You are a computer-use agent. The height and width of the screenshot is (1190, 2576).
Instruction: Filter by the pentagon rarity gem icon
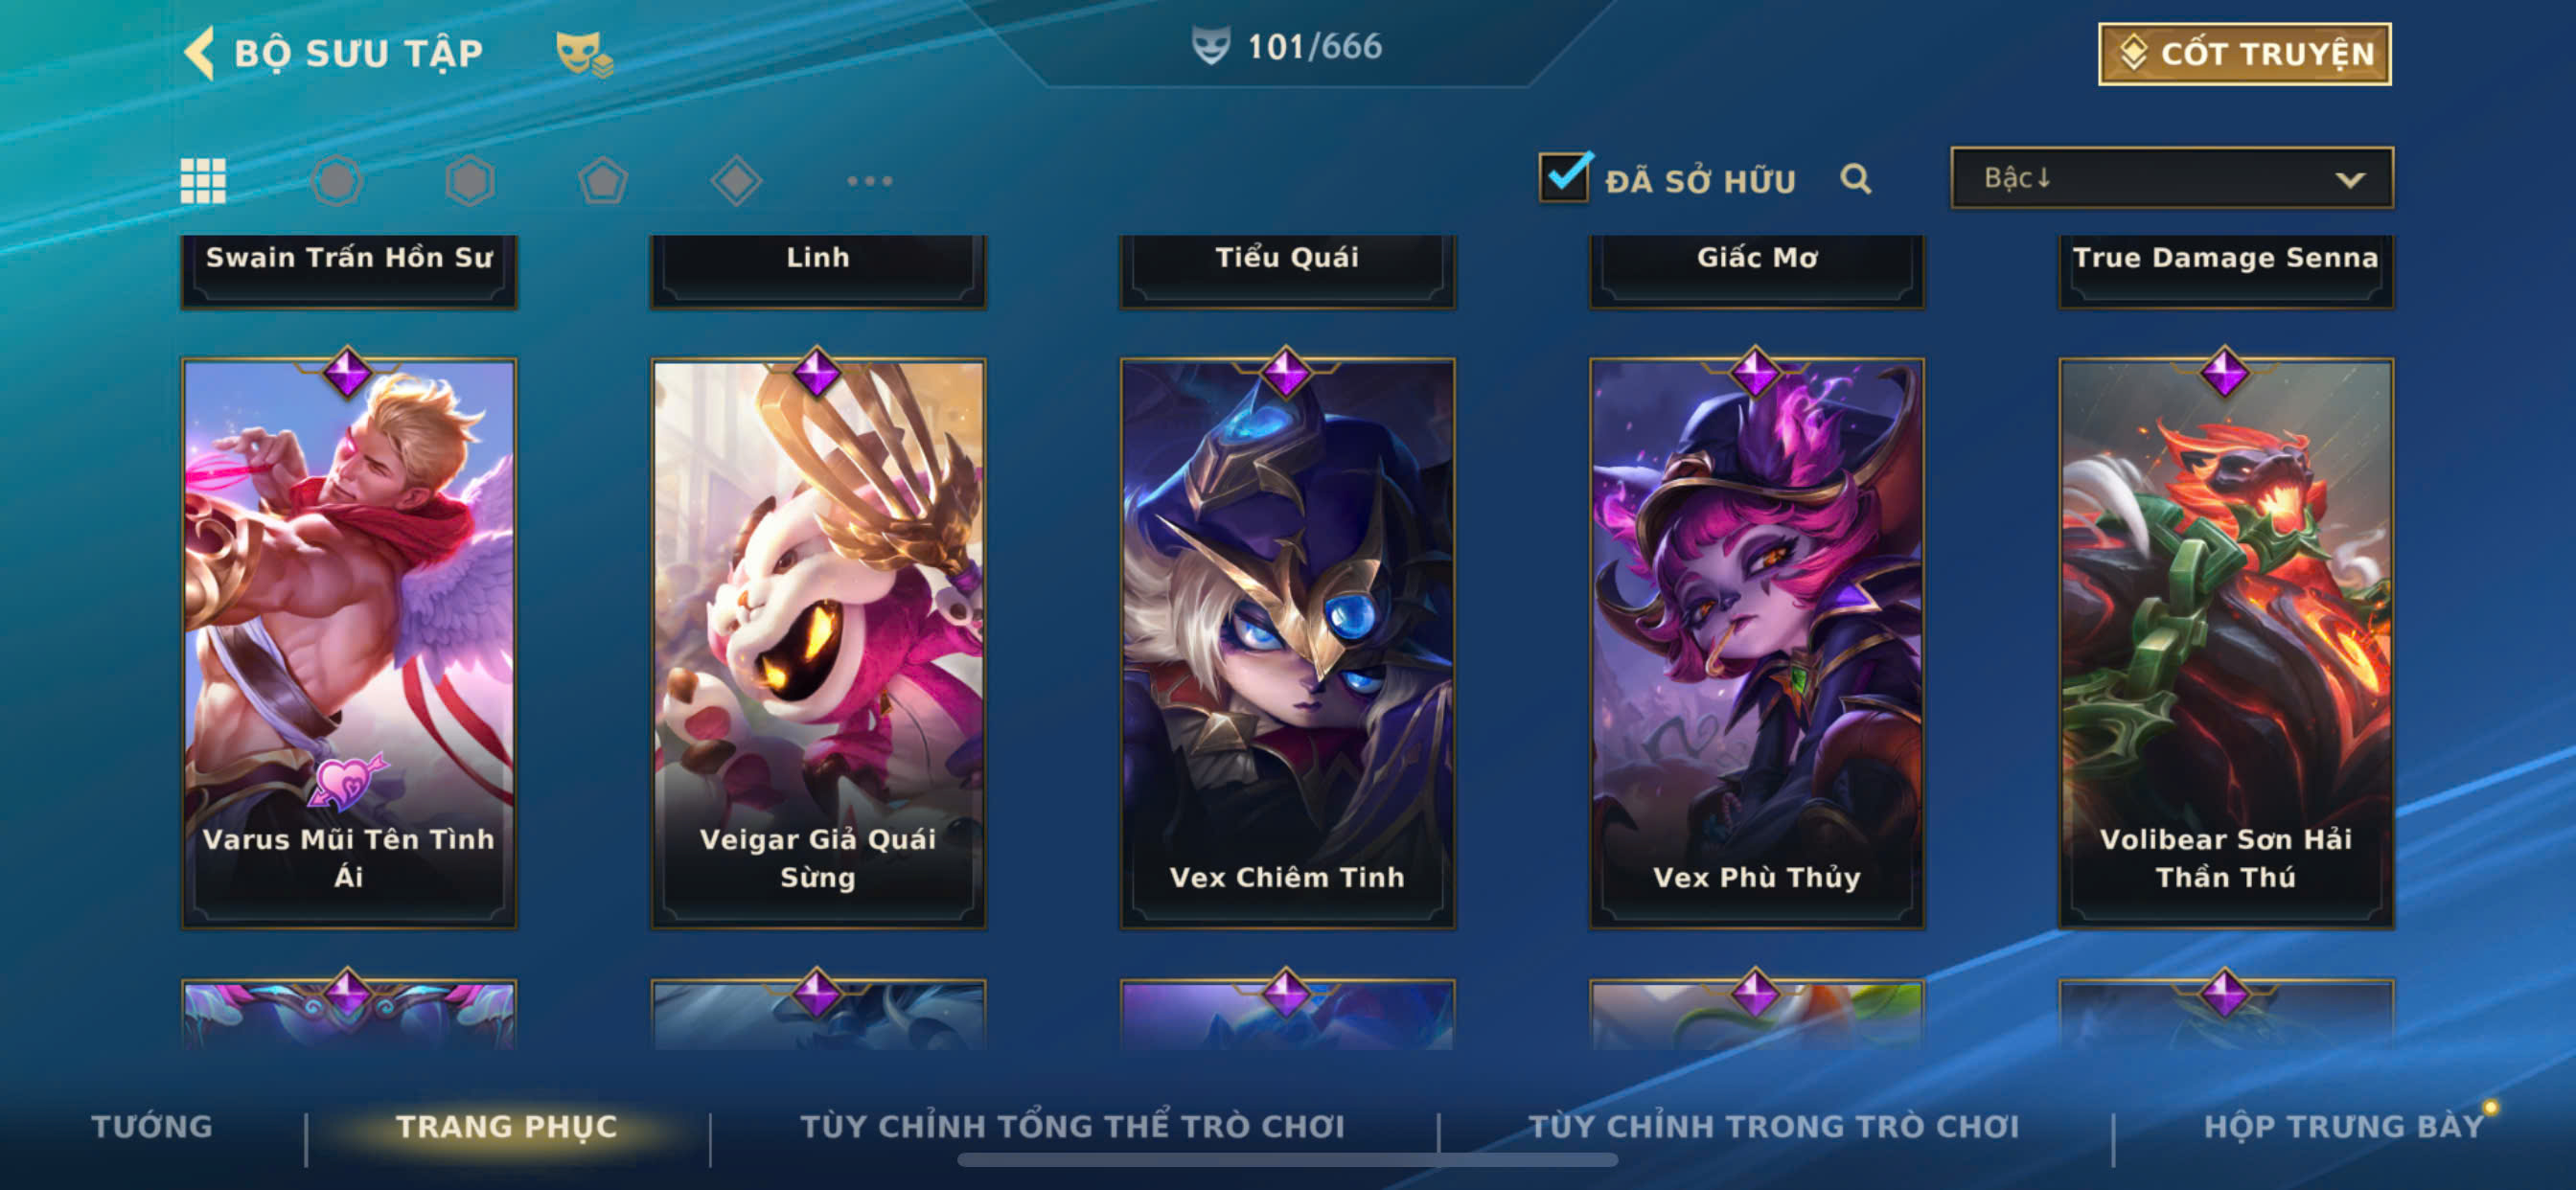(x=603, y=181)
